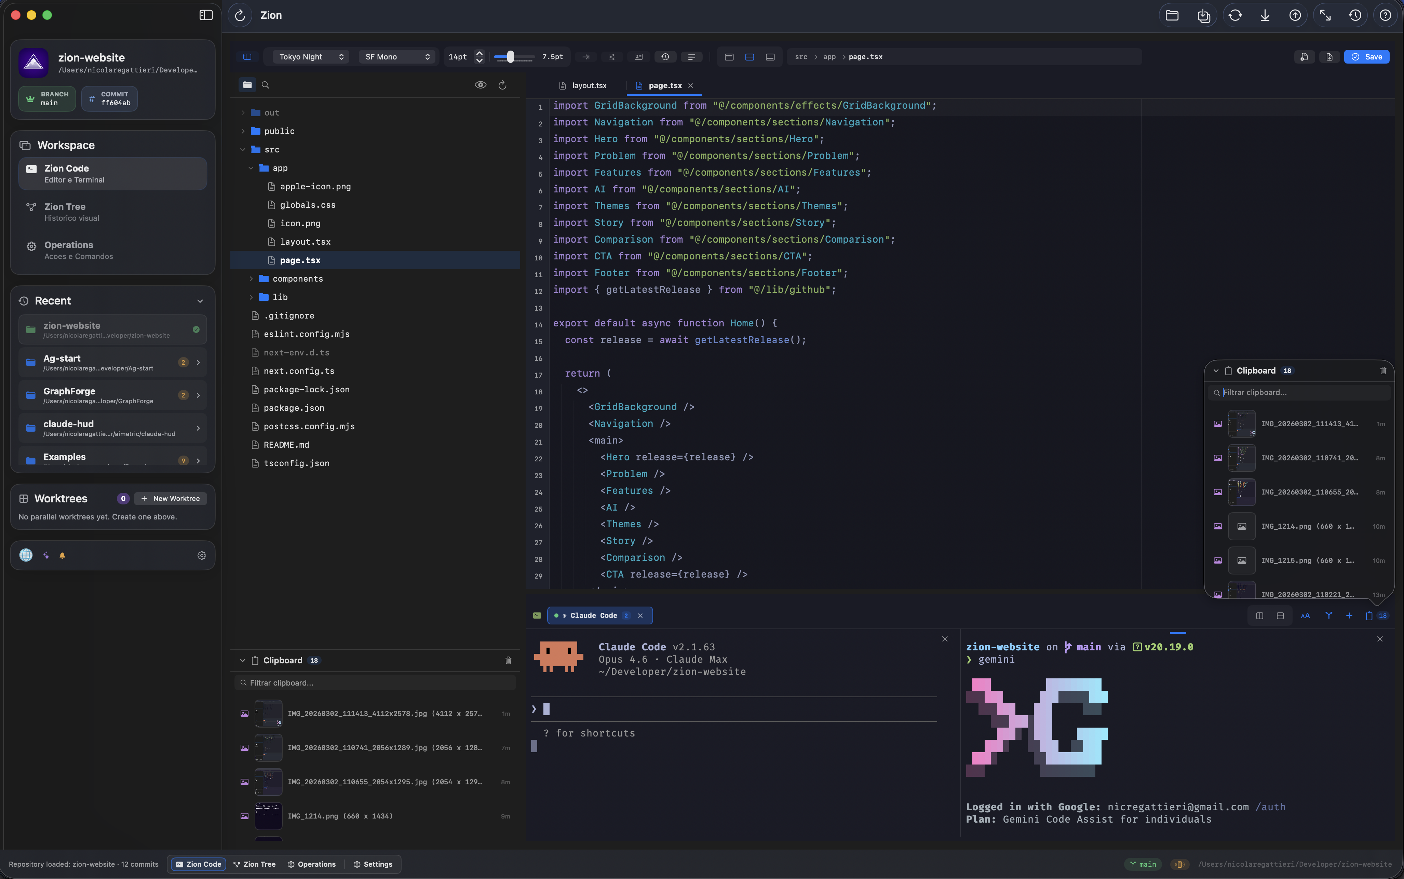Expand the public folder
1404x879 pixels.
pos(242,131)
